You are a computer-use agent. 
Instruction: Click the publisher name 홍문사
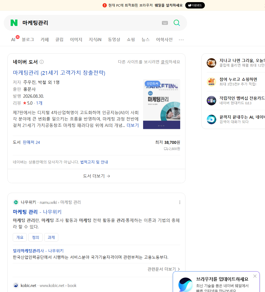pos(29,89)
